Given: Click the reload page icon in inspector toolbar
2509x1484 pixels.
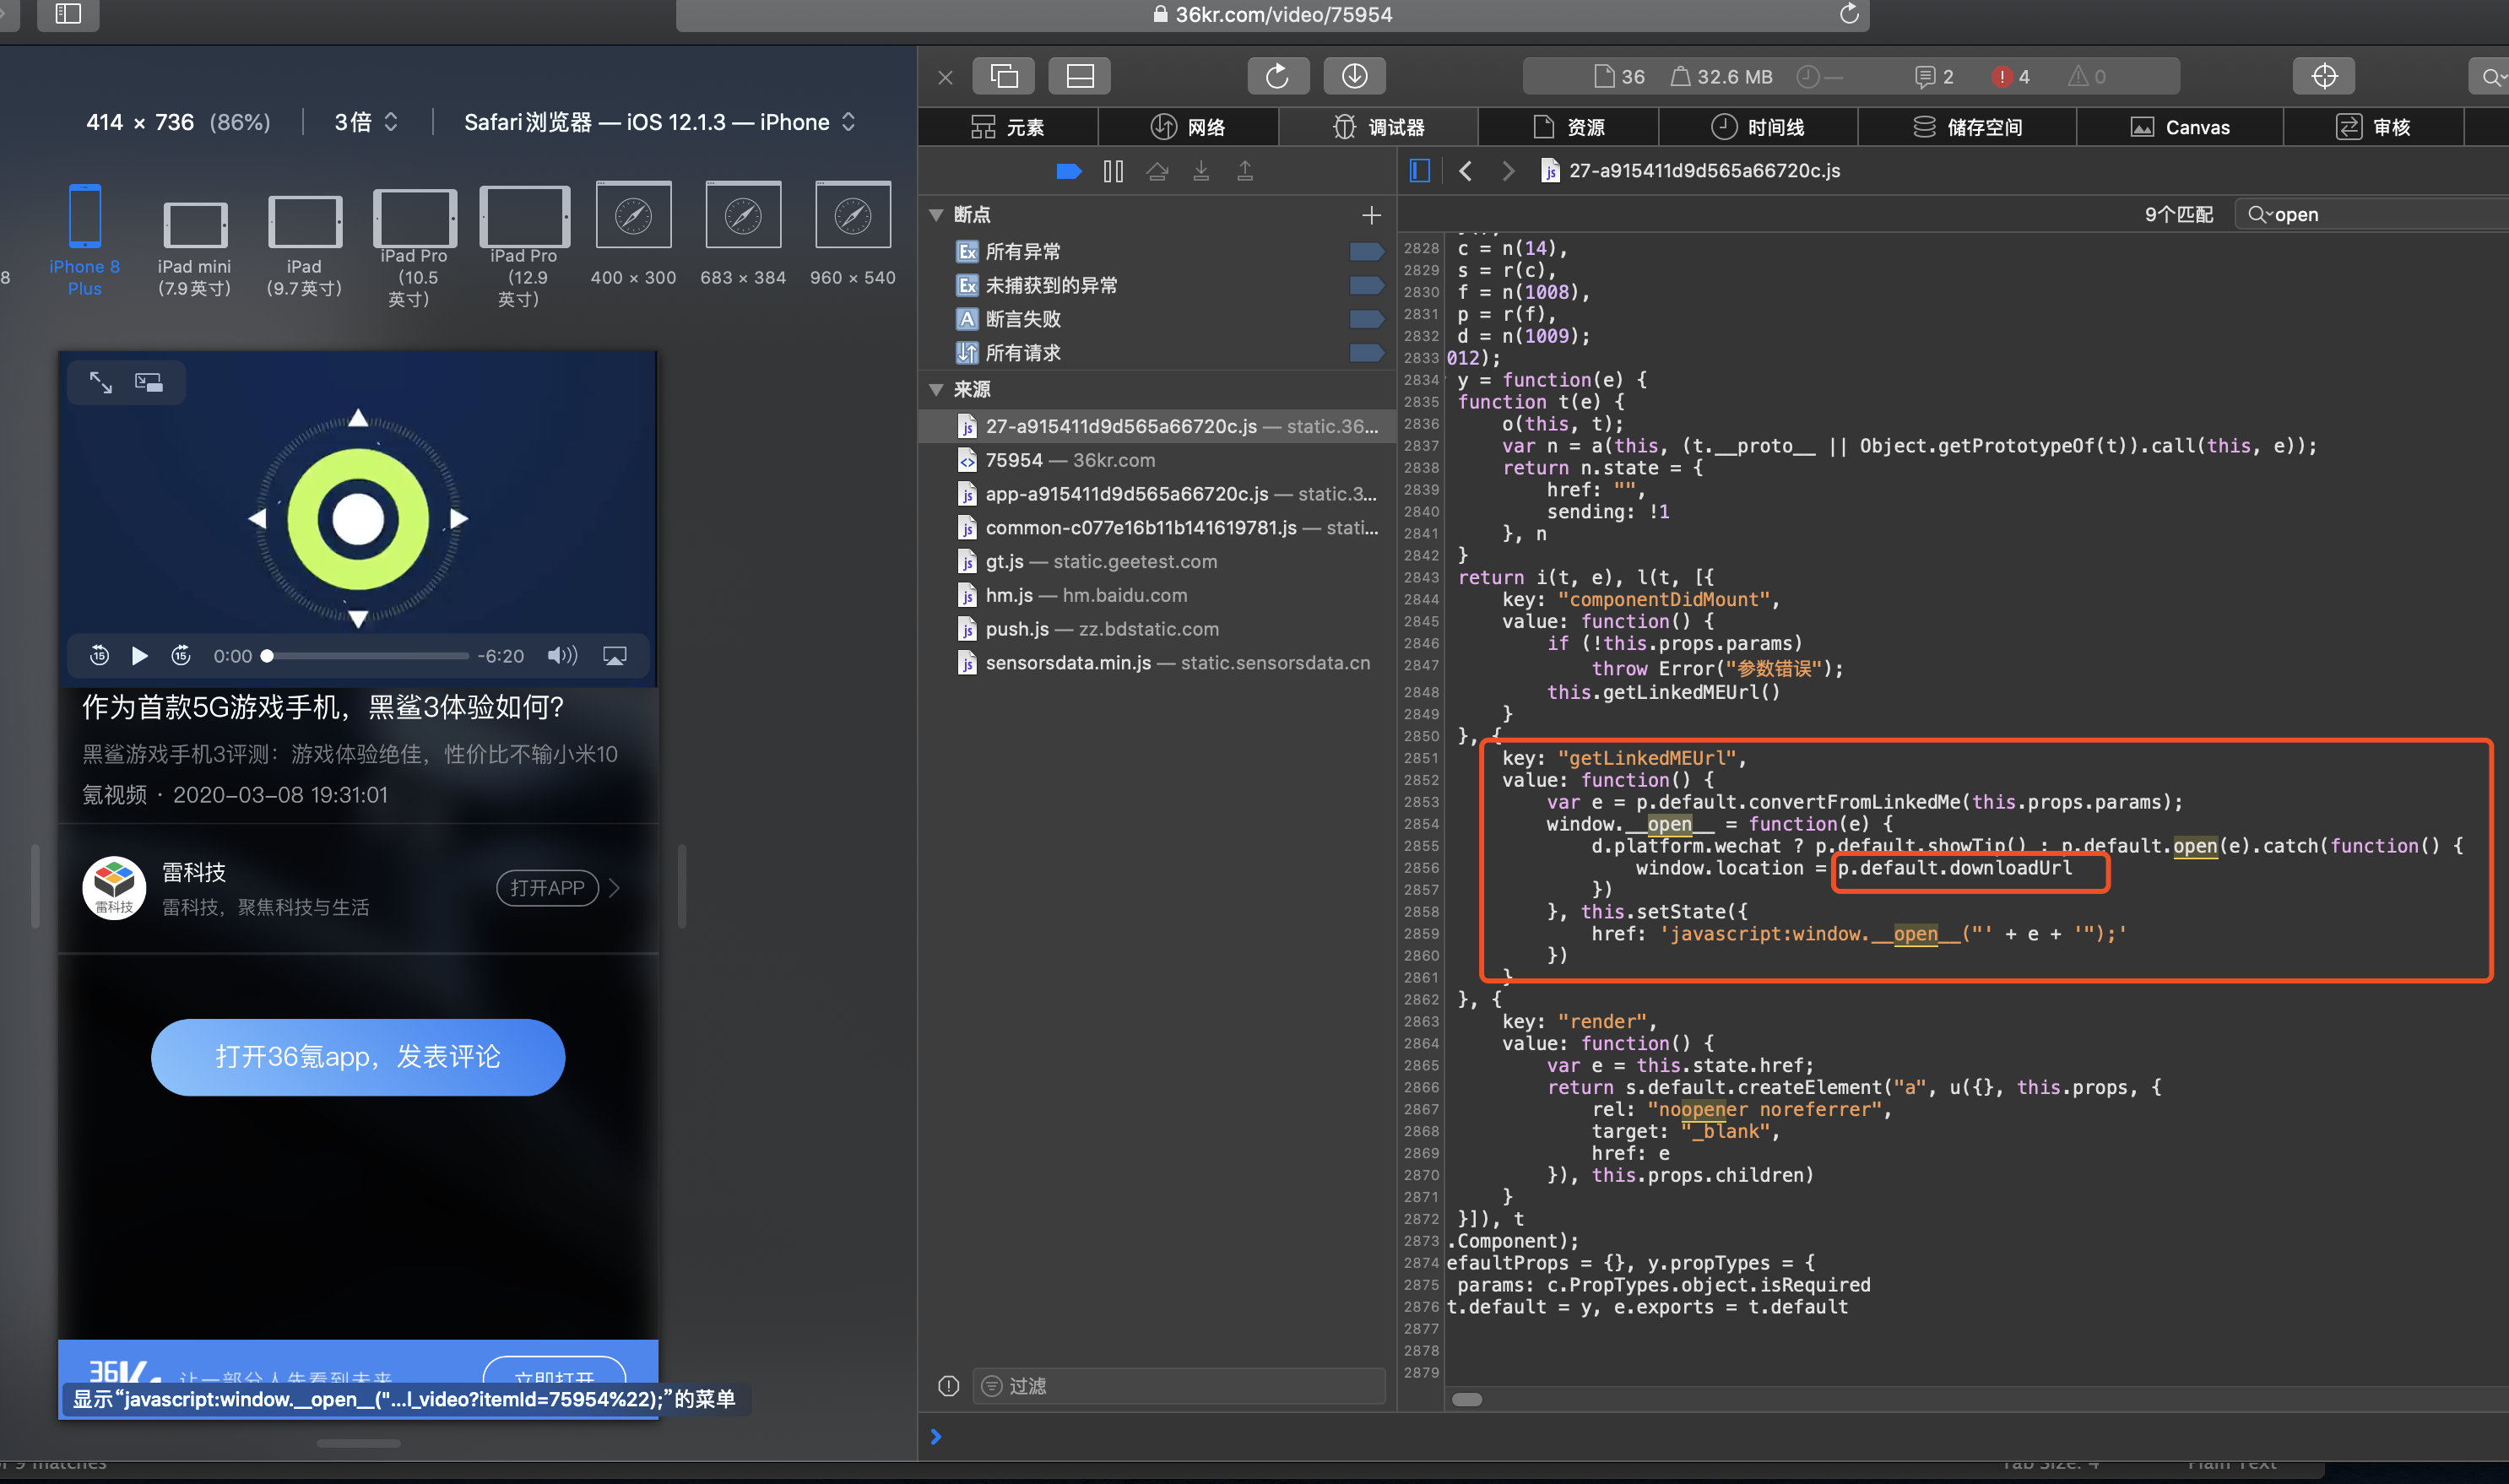Looking at the screenshot, I should 1277,76.
